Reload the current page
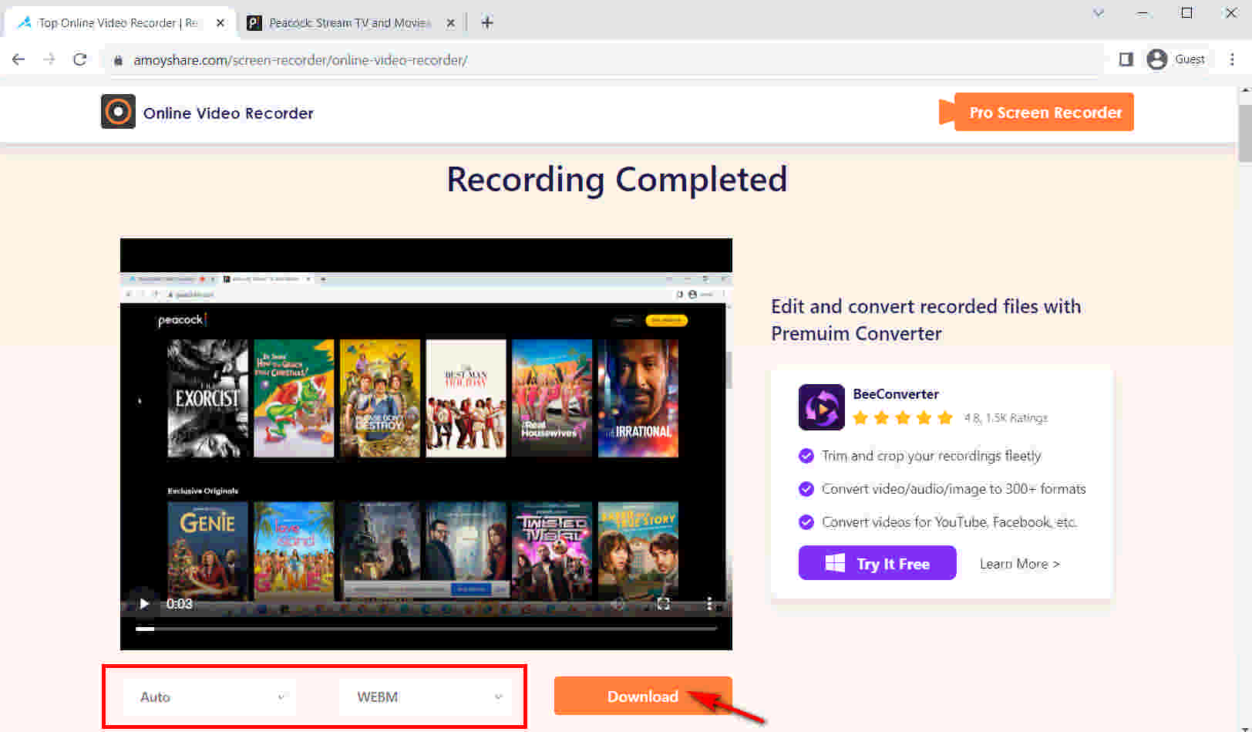1252x732 pixels. click(79, 59)
